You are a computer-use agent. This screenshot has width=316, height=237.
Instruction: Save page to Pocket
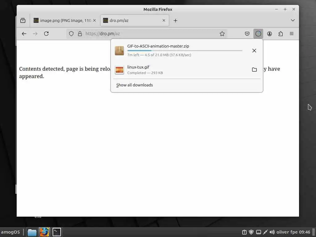click(x=247, y=34)
